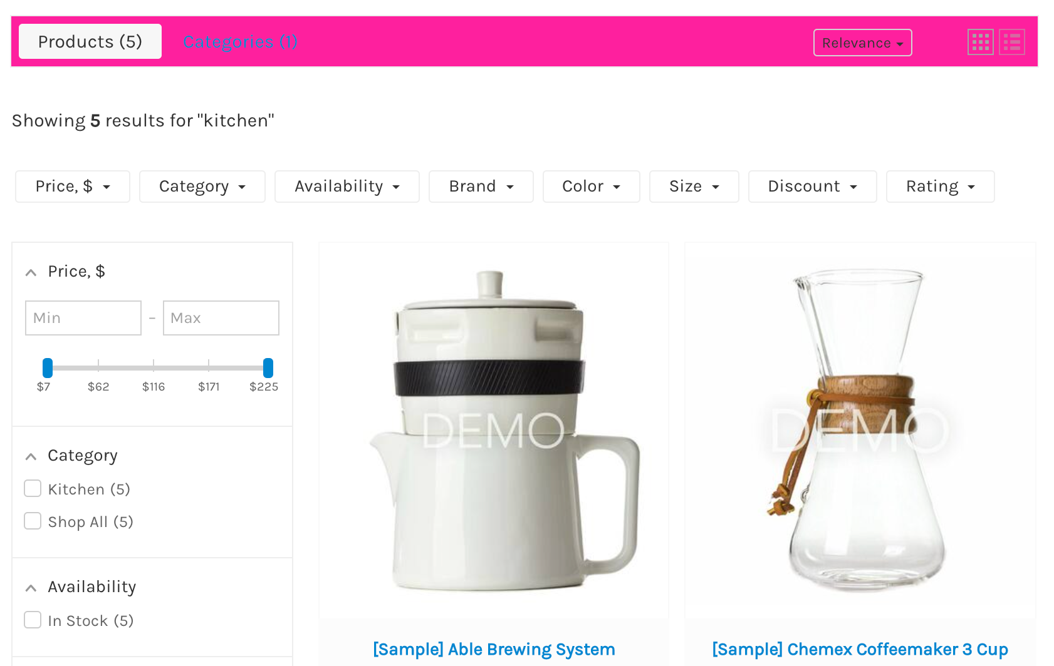
Task: Open the Brand filter dropdown
Action: coord(481,187)
